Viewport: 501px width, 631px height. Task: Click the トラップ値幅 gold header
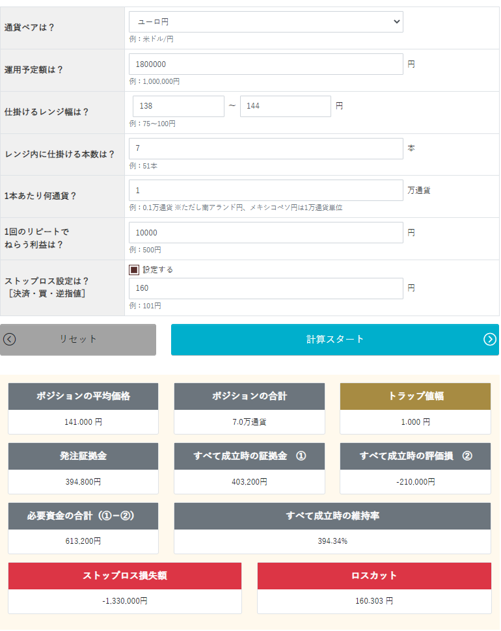pos(415,396)
